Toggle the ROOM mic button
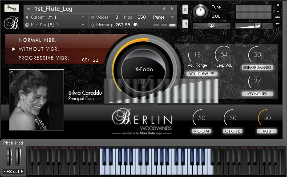 (x=202, y=131)
